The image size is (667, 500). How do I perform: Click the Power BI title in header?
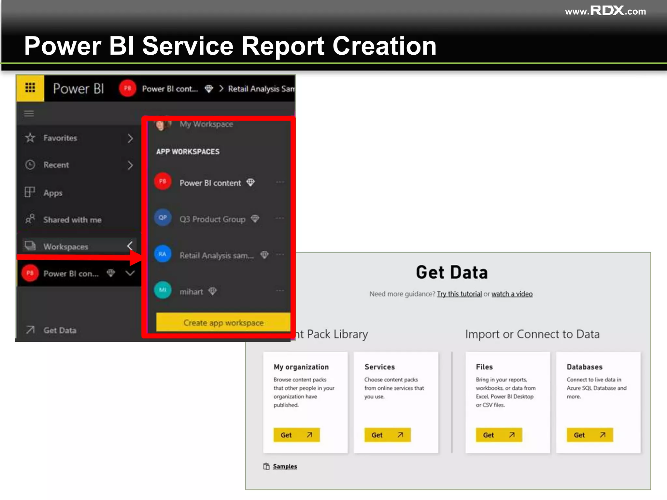click(78, 89)
